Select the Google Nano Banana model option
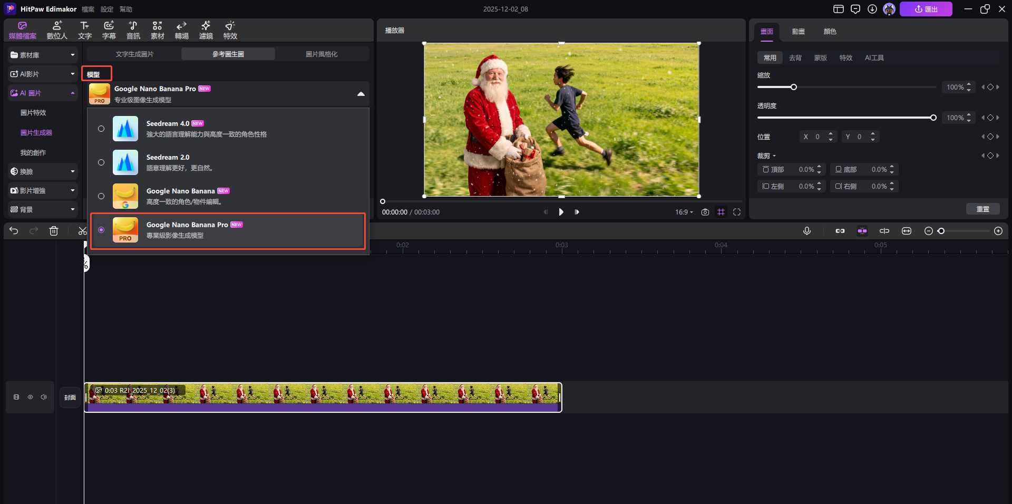This screenshot has height=504, width=1012. pos(101,196)
